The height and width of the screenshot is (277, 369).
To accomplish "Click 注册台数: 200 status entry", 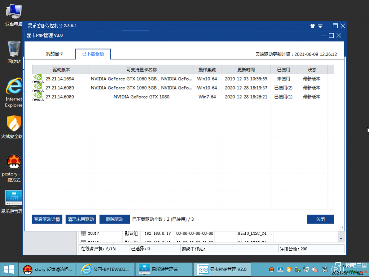I will pyautogui.click(x=293, y=249).
